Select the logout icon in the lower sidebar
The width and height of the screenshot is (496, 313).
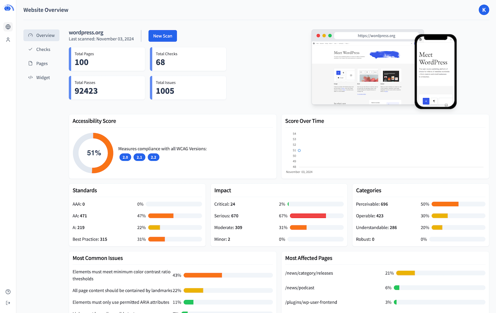tap(8, 303)
